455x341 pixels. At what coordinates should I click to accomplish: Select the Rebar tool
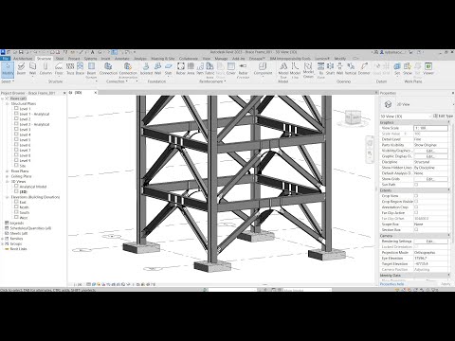181,68
